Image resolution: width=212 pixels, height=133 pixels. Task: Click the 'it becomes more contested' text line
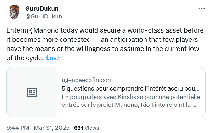pos(102,40)
